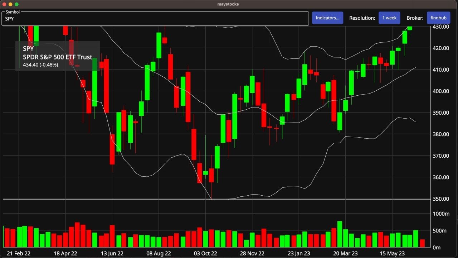Click the 20 Mar 23 date label
This screenshot has width=458, height=258.
click(x=346, y=253)
